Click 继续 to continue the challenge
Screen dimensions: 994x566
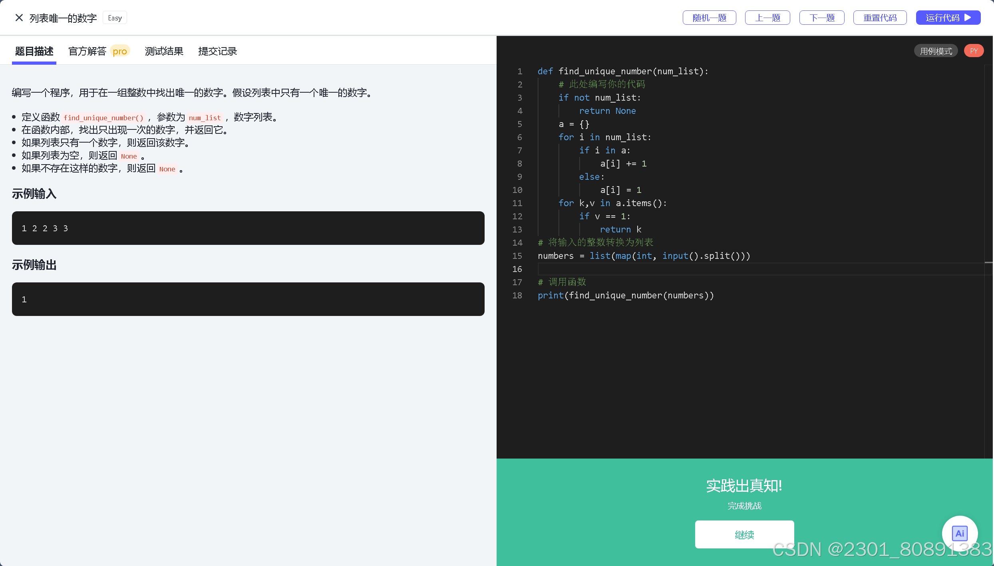pyautogui.click(x=744, y=534)
